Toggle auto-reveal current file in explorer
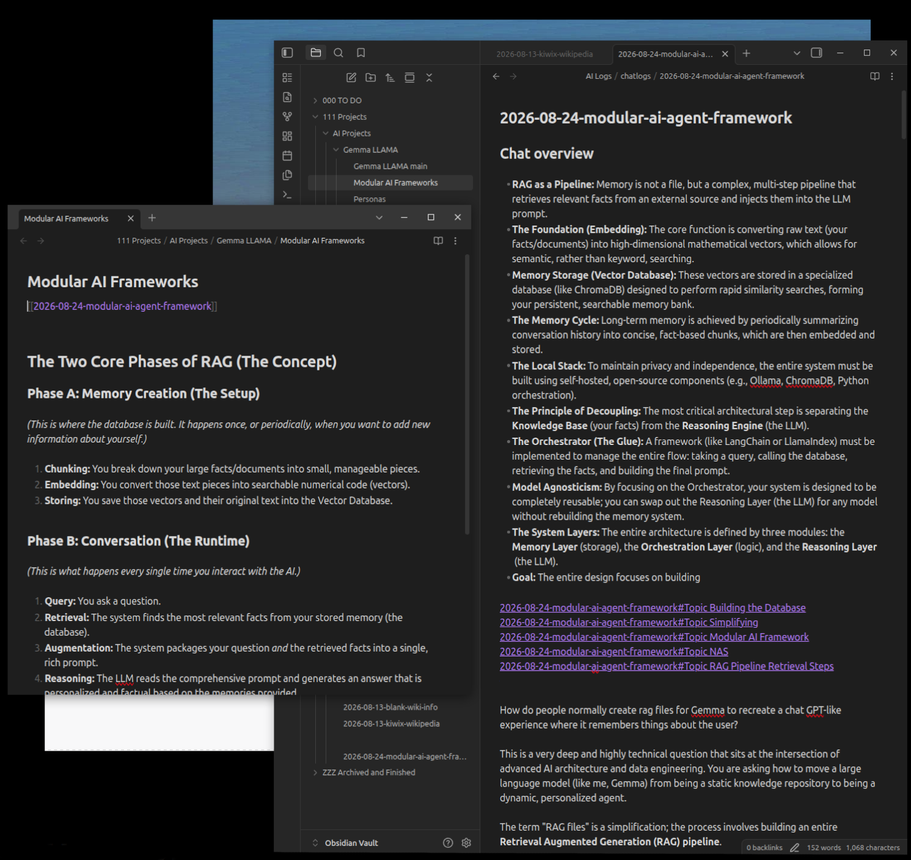This screenshot has width=911, height=860. (409, 78)
